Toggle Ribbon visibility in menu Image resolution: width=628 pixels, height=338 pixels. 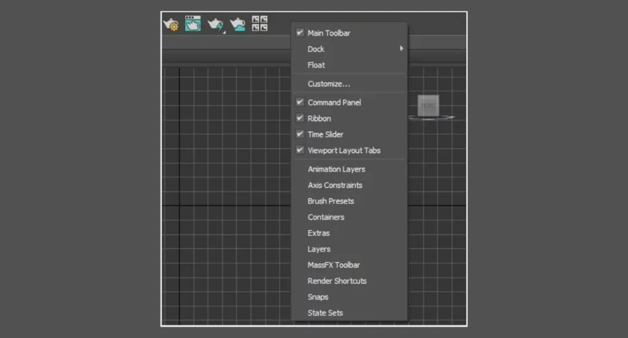coord(349,118)
